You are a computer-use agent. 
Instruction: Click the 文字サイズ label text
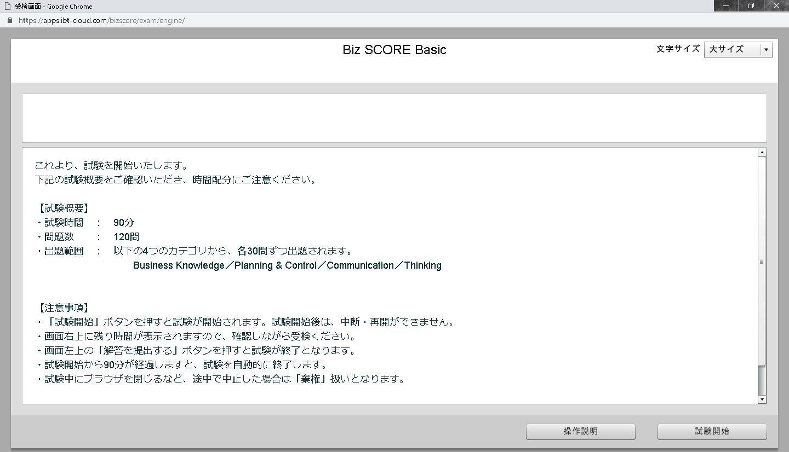[x=677, y=49]
